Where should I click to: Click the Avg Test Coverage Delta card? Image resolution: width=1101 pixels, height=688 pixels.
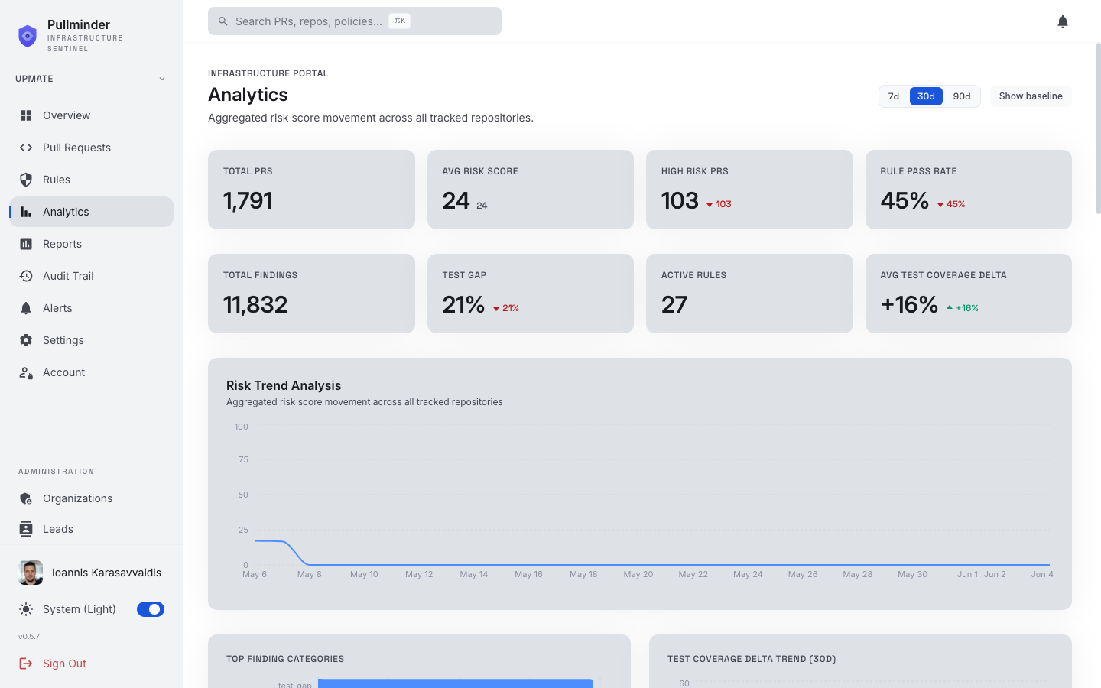click(x=969, y=294)
